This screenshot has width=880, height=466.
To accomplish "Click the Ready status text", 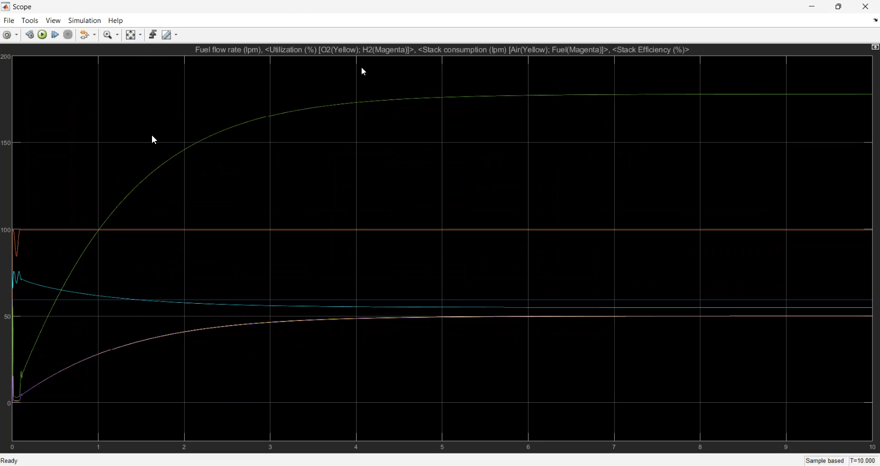I will [x=10, y=460].
